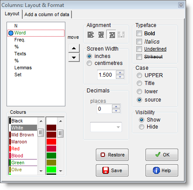This screenshot has width=193, height=190.
Task: Tick the Underlined checkbox
Action: (139, 49)
